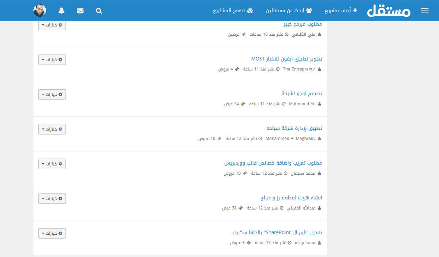Open project مطلوب مبرمج خبير

click(303, 24)
